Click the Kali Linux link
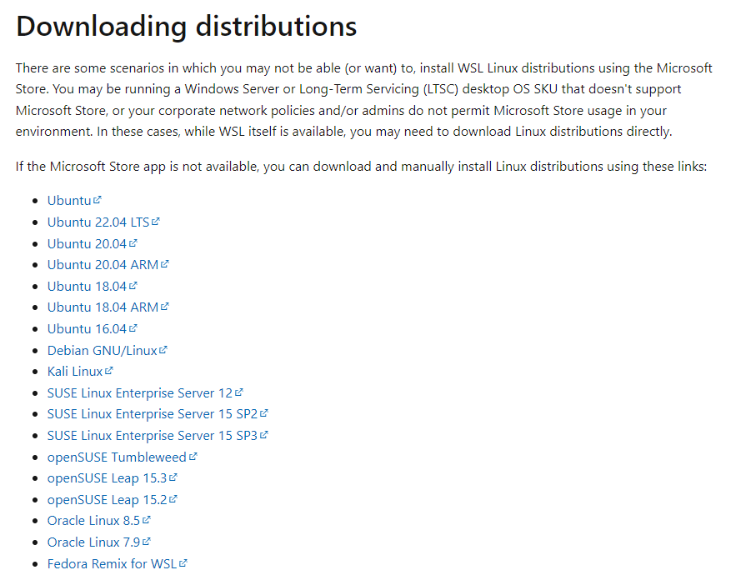The height and width of the screenshot is (585, 746). [80, 372]
